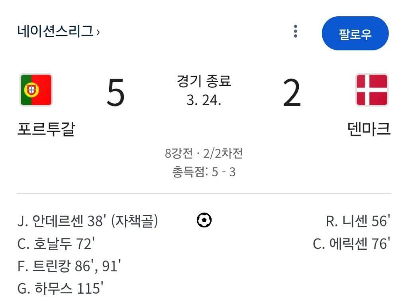This screenshot has height=302, width=408.
Task: Click the 총득점: 5 - 3 aggregate line
Action: 204,172
